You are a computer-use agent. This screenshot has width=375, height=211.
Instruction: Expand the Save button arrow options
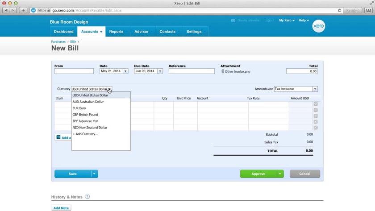point(94,174)
